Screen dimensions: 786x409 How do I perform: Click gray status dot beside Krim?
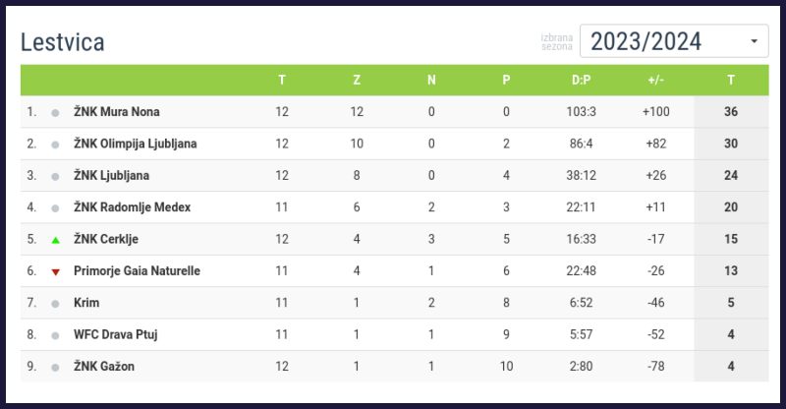click(x=56, y=303)
